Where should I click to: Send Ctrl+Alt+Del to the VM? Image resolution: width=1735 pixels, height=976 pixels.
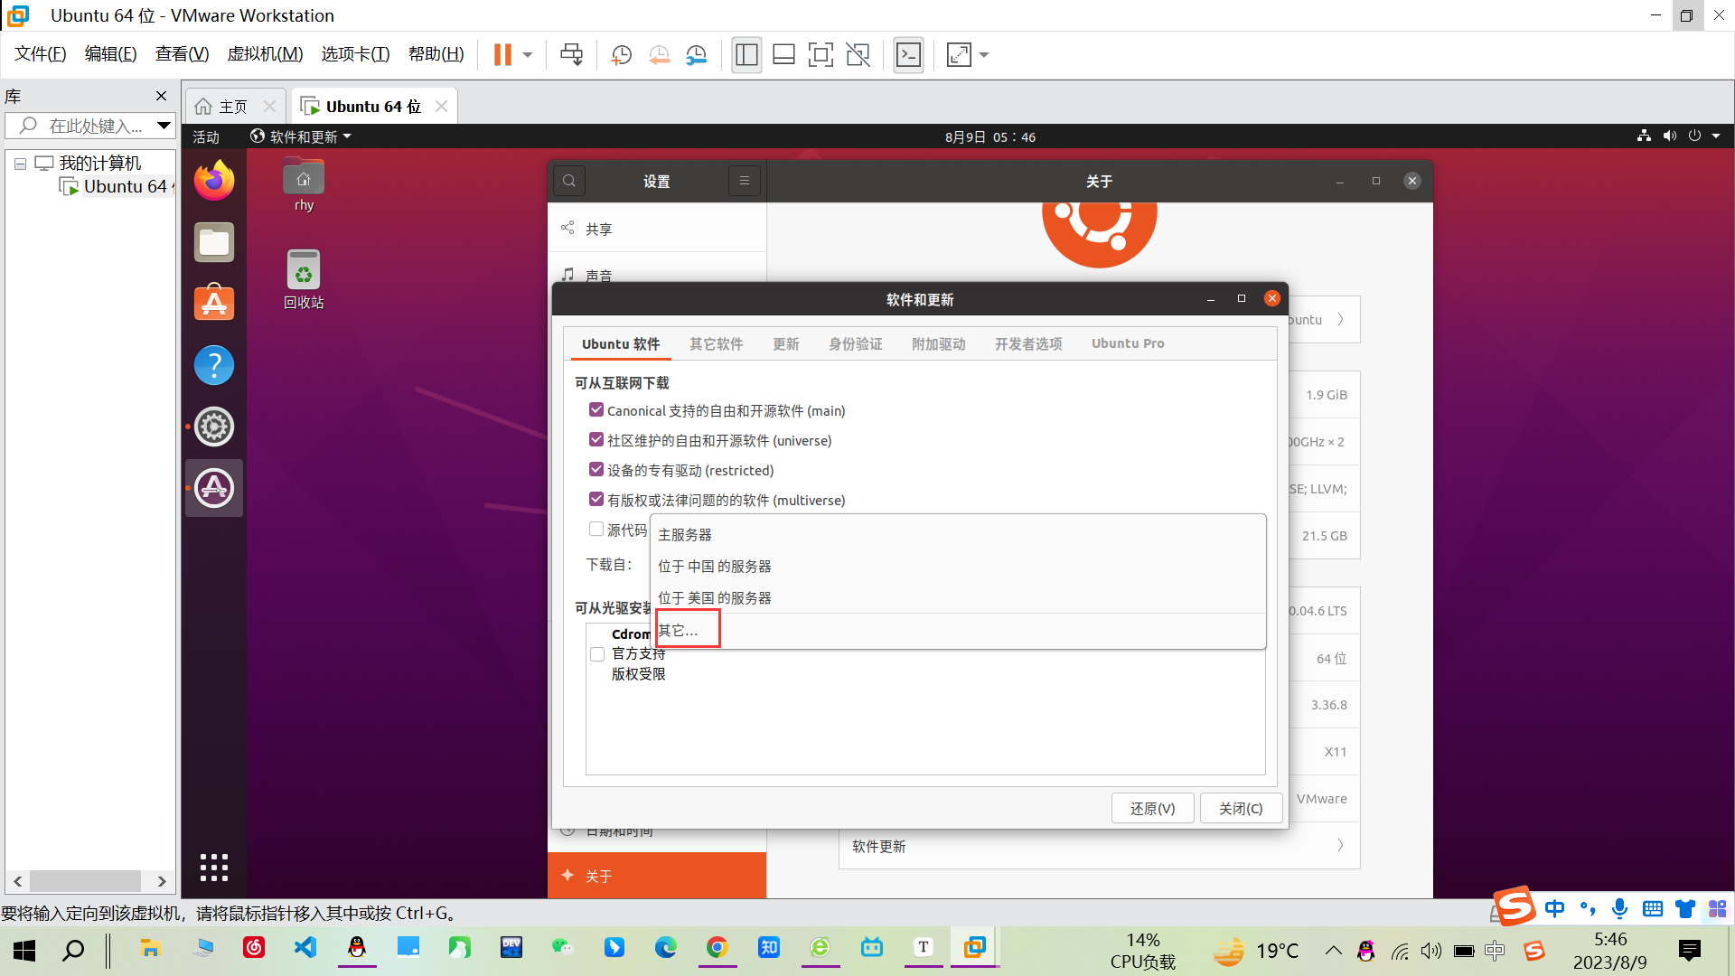(x=571, y=55)
